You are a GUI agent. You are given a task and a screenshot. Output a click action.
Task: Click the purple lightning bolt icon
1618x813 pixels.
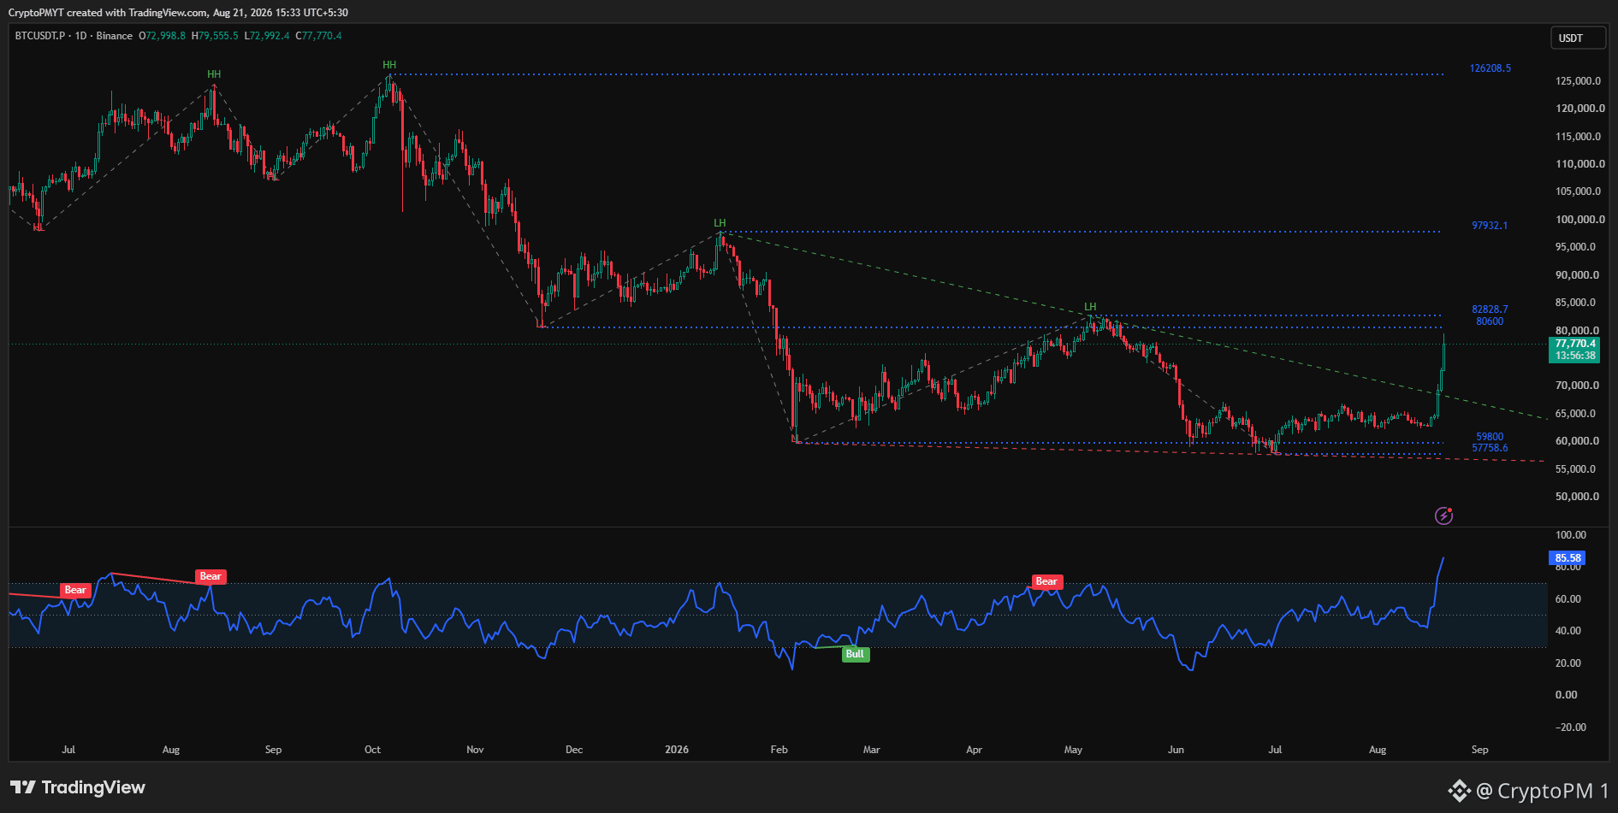tap(1443, 515)
